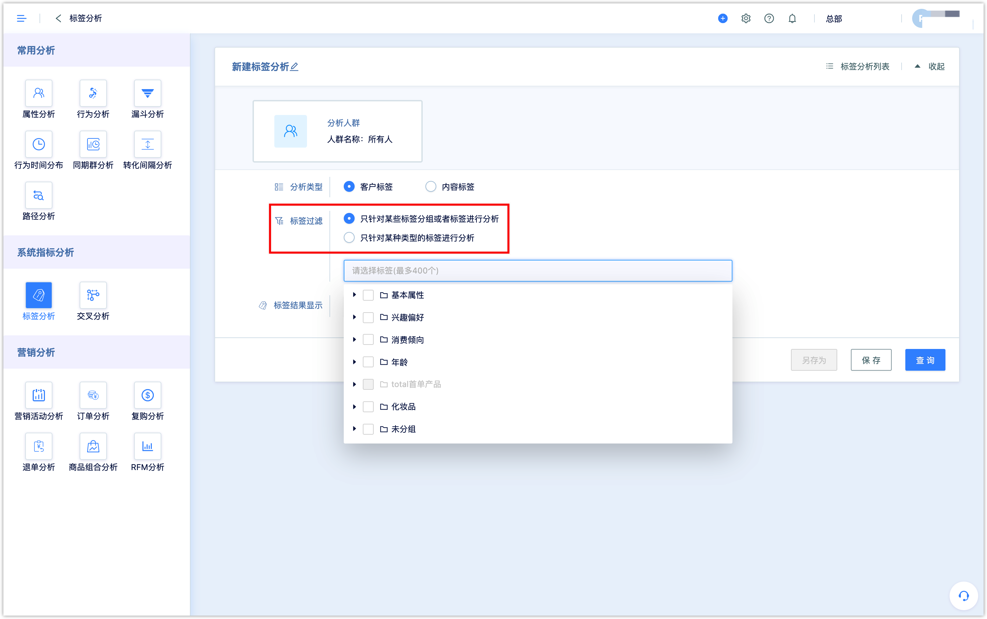The width and height of the screenshot is (987, 619).
Task: Check the 未分组 checkbox
Action: click(368, 429)
